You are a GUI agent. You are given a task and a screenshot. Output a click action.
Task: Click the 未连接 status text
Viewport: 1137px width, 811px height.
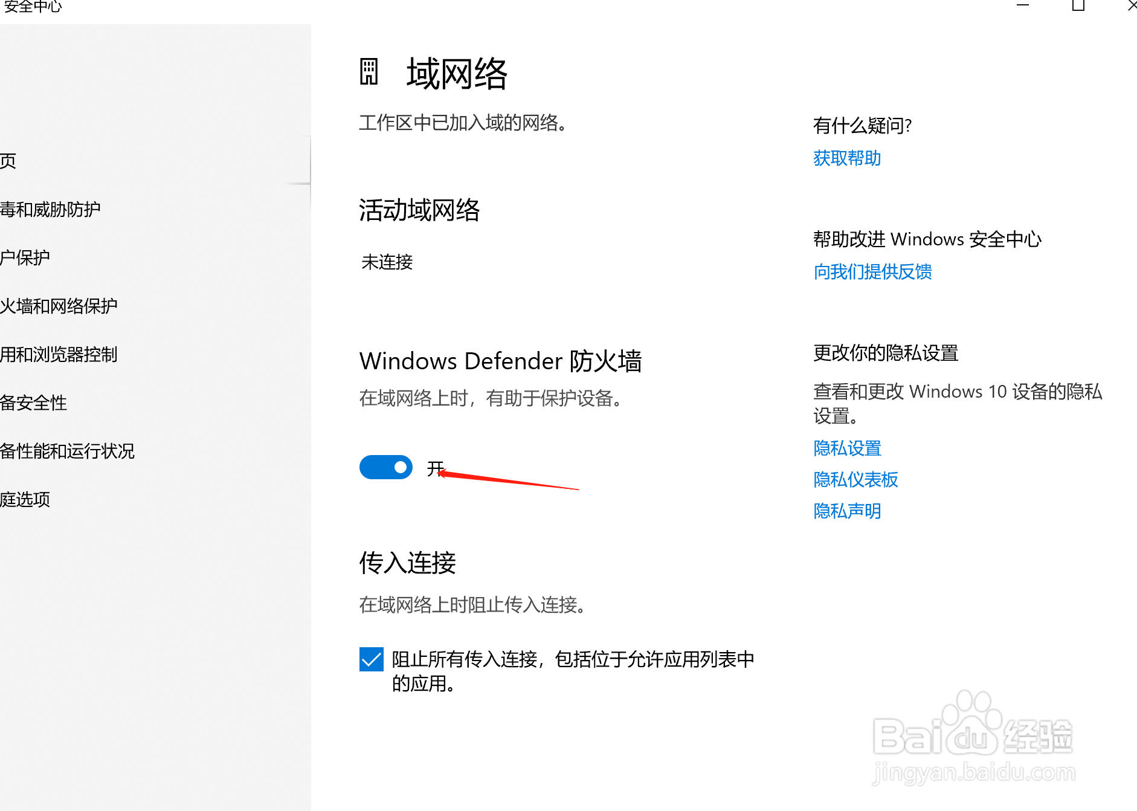coord(387,262)
